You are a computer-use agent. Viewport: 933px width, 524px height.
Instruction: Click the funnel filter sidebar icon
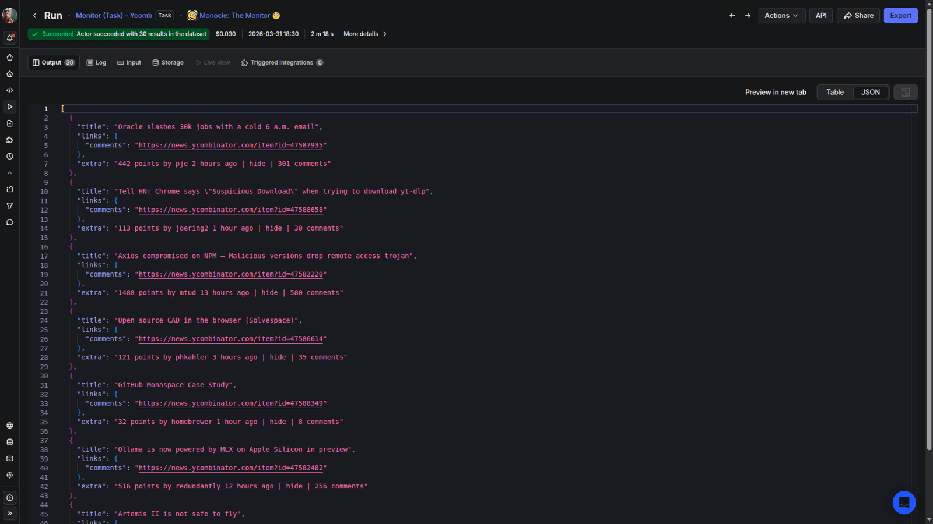coord(10,206)
